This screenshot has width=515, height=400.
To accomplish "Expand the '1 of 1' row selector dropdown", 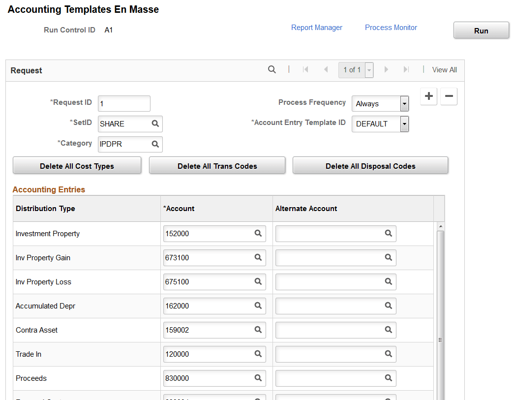I will tap(368, 70).
